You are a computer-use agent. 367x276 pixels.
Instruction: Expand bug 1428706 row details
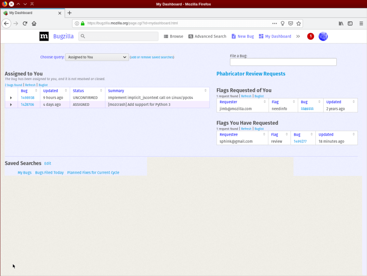[11, 105]
